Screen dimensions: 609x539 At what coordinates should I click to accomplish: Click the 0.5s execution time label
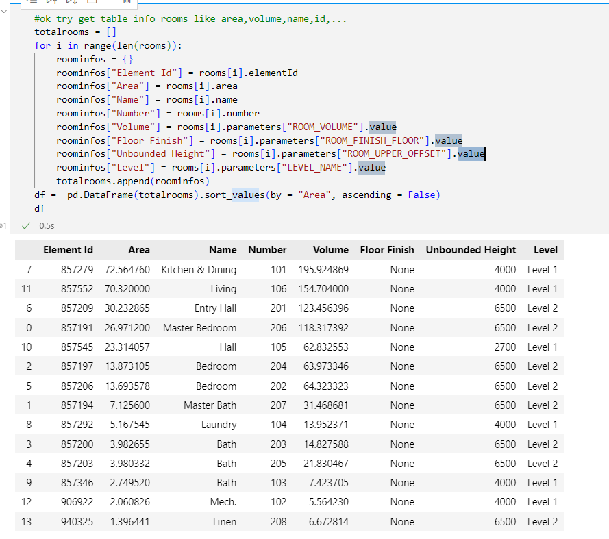coord(47,225)
